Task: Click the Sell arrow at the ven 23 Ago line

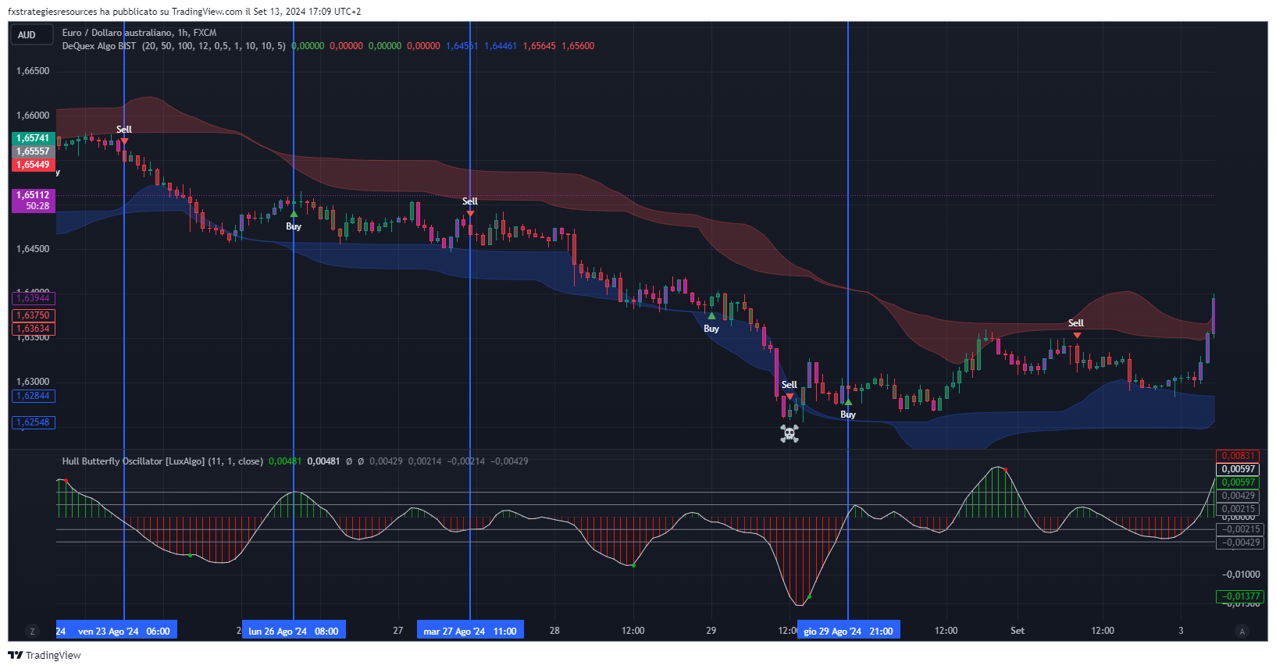Action: click(124, 141)
